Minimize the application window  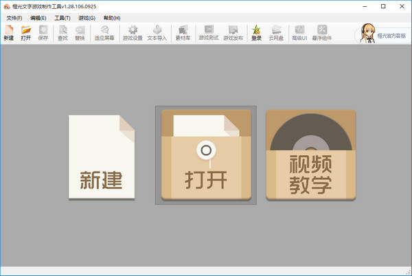point(365,6)
